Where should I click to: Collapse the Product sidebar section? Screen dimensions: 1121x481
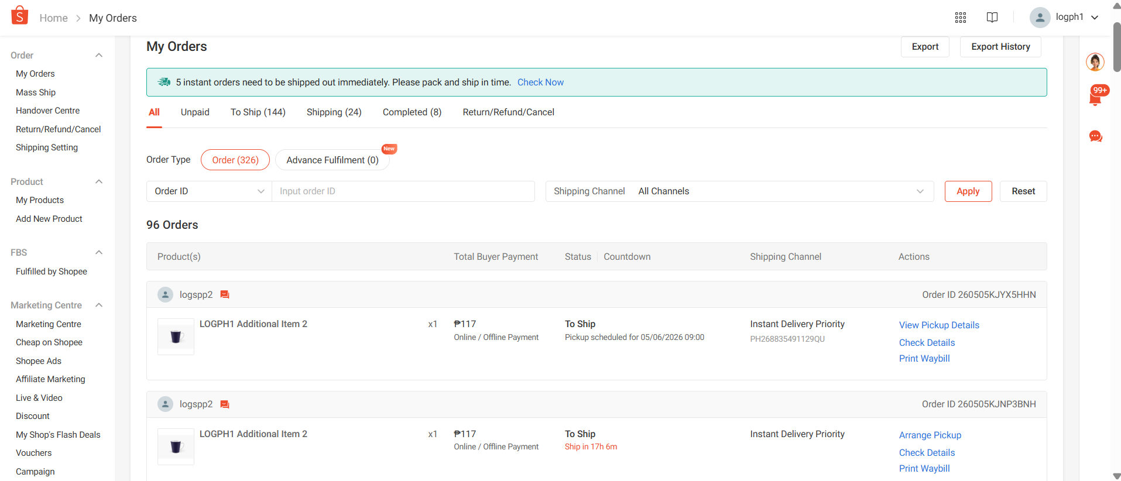99,182
